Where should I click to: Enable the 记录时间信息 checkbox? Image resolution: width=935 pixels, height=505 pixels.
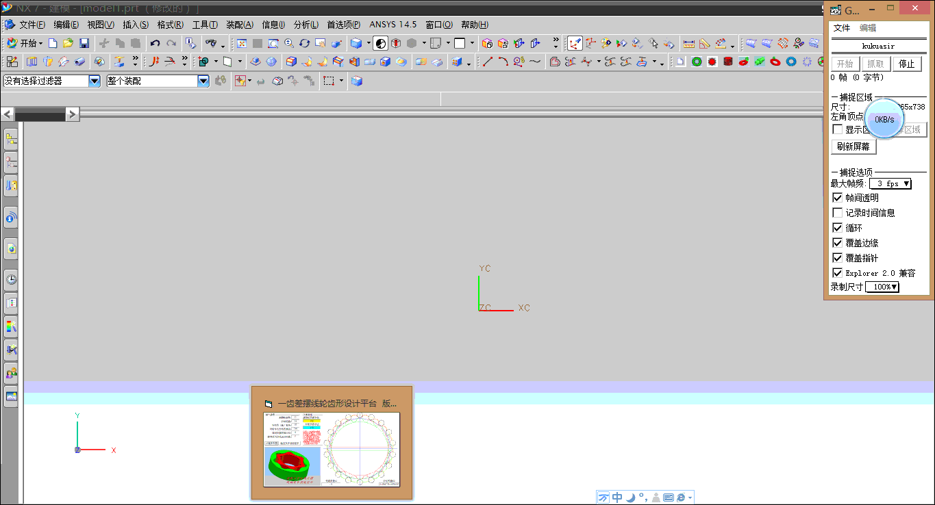837,212
